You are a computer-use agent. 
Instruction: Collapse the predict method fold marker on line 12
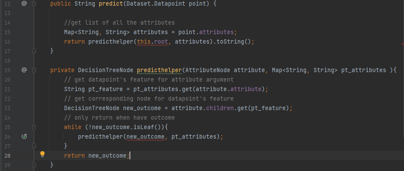click(x=34, y=4)
